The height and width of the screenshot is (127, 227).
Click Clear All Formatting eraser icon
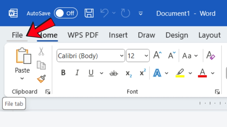(x=211, y=55)
